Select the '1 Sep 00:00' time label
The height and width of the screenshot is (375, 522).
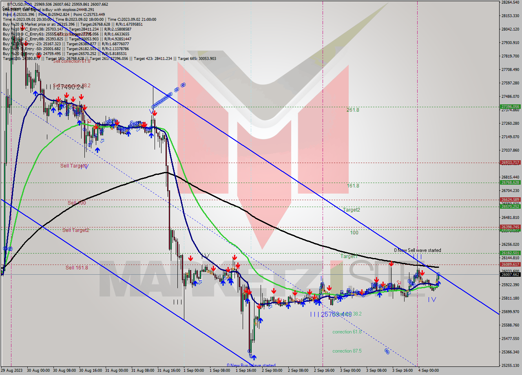pyautogui.click(x=194, y=371)
